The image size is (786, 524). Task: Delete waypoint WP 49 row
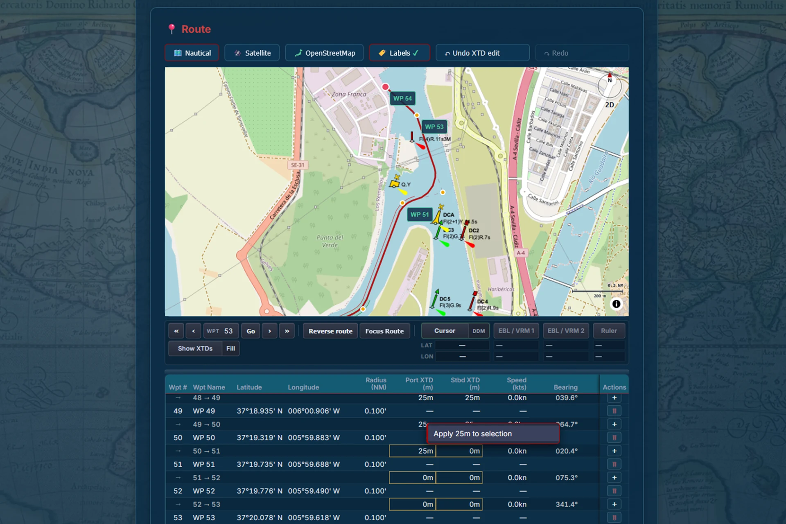(614, 411)
